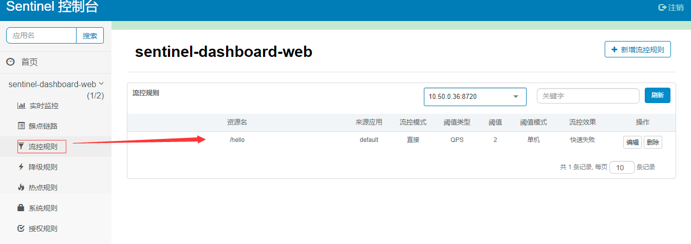Image resolution: width=691 pixels, height=244 pixels.
Task: Click the 资源名 column header
Action: click(237, 122)
